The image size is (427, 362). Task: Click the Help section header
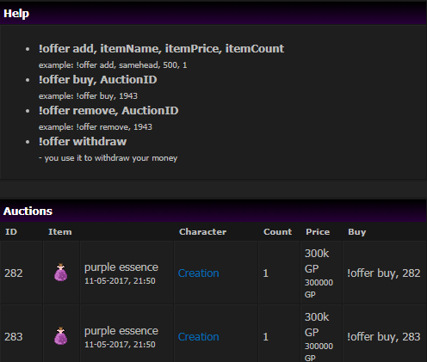coord(213,14)
